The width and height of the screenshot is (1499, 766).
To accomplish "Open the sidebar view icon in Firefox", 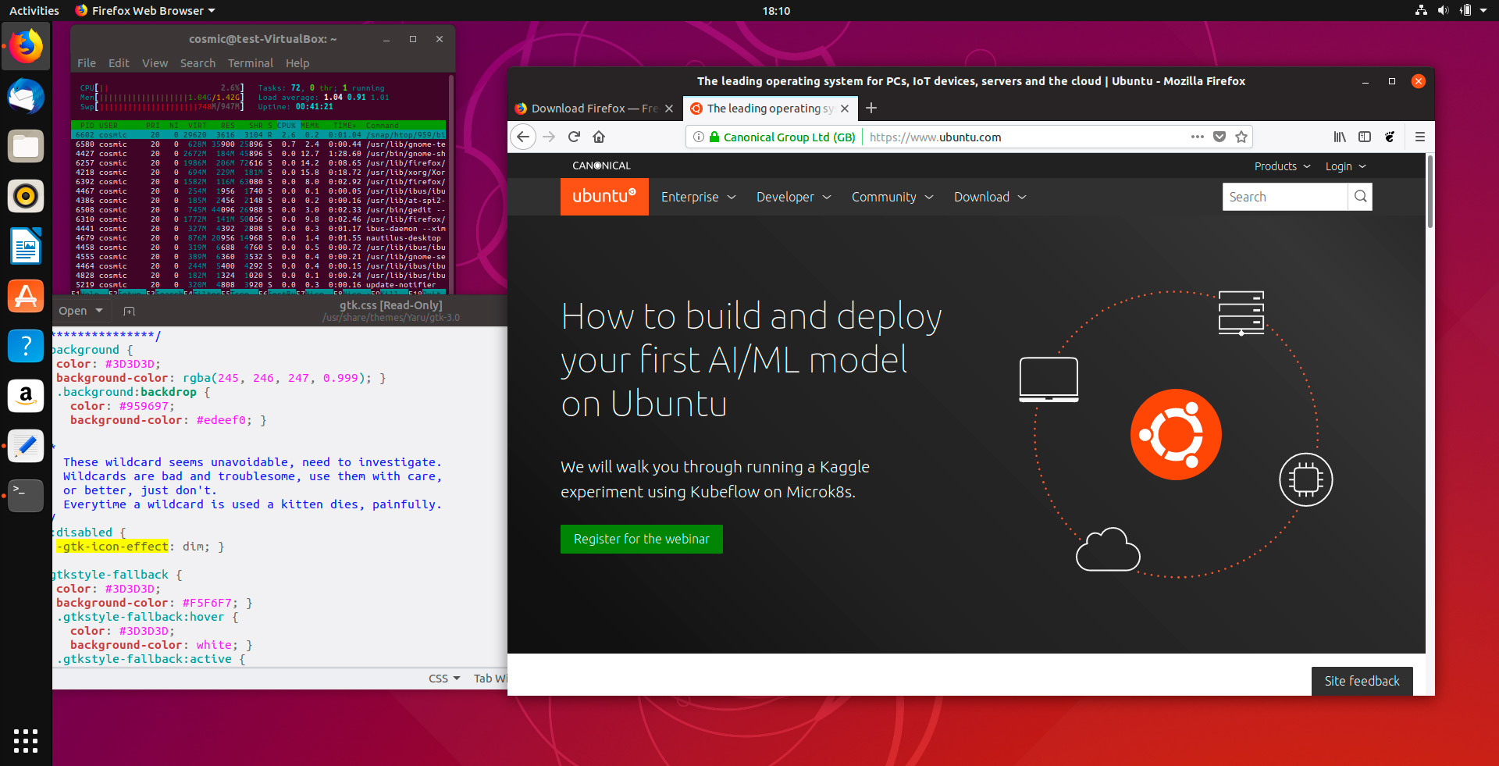I will coord(1365,137).
